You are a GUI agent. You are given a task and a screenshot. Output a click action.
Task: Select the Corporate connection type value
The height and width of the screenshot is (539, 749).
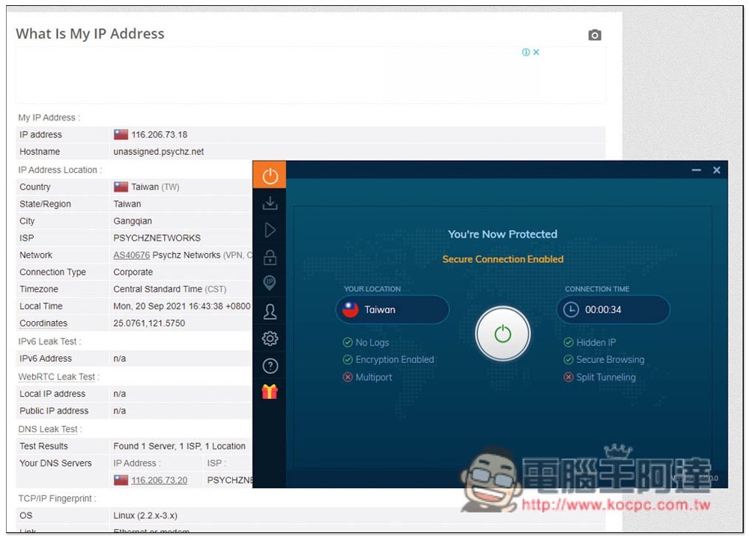click(x=133, y=272)
